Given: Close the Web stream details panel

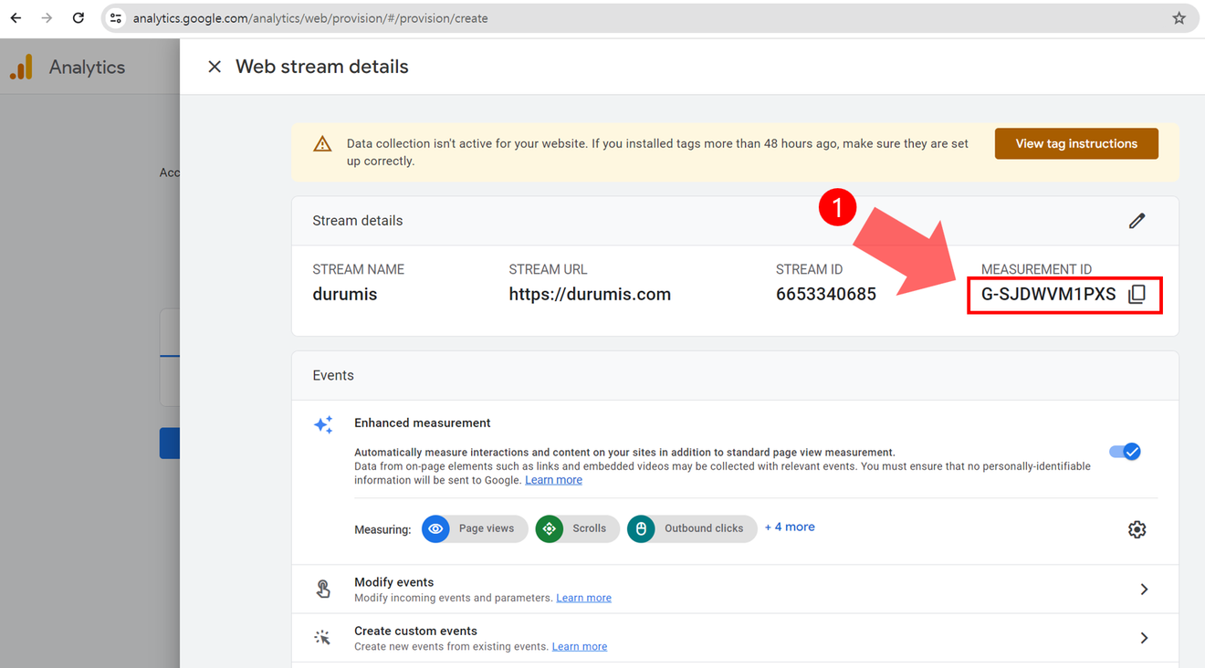Looking at the screenshot, I should [x=215, y=67].
